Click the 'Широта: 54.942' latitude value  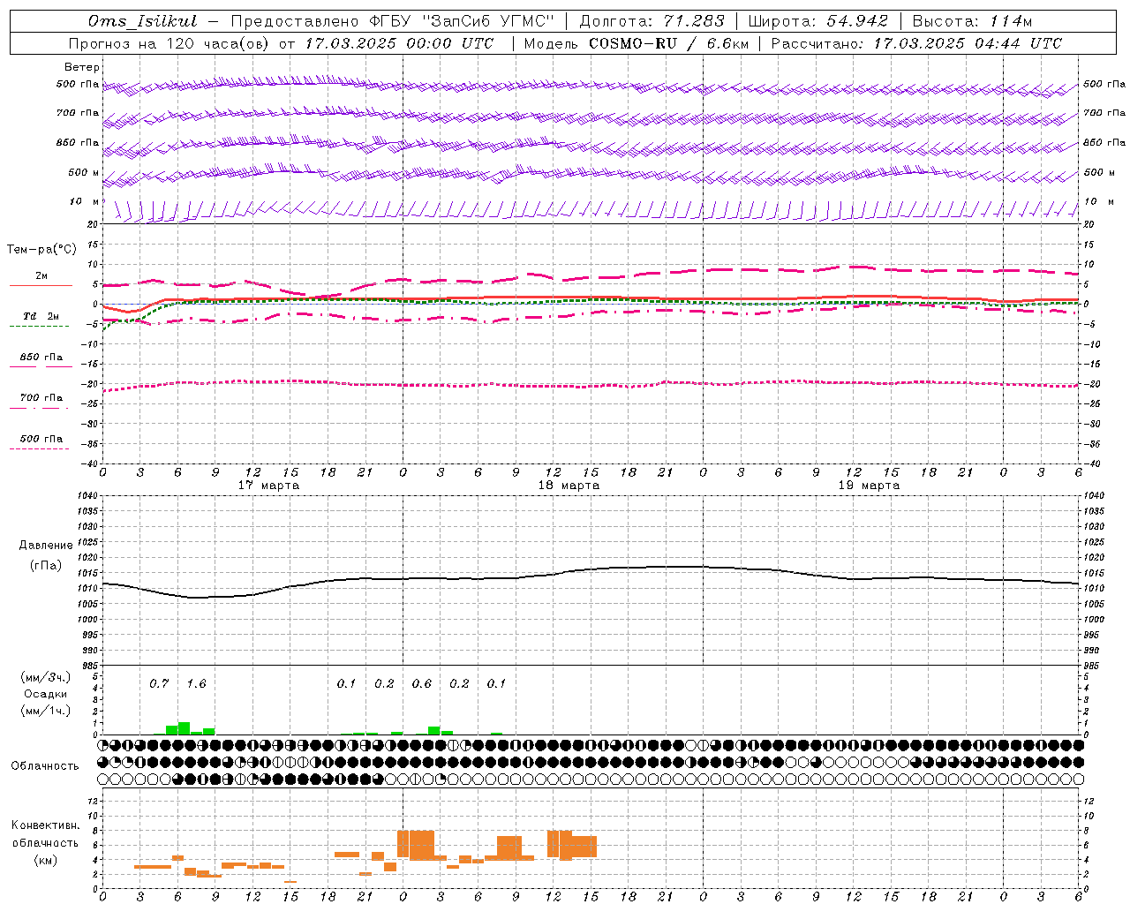[817, 21]
